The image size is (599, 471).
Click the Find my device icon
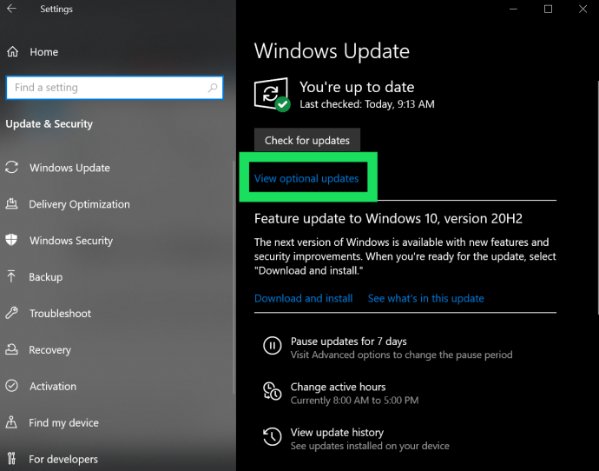click(11, 422)
